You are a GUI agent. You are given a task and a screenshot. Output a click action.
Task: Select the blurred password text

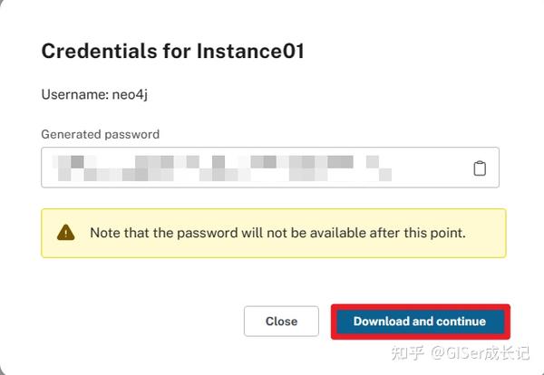tap(222, 168)
